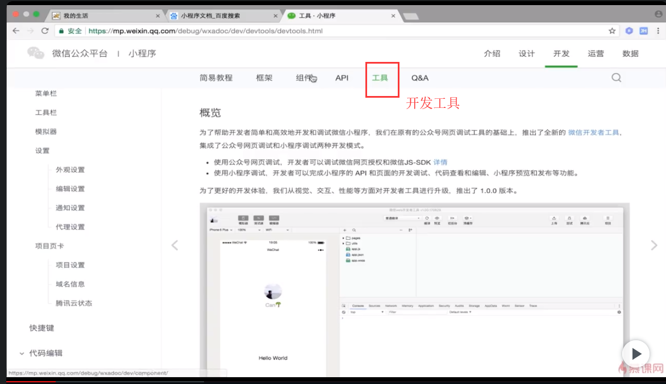
Task: Show next slide with right arrow
Action: click(654, 245)
